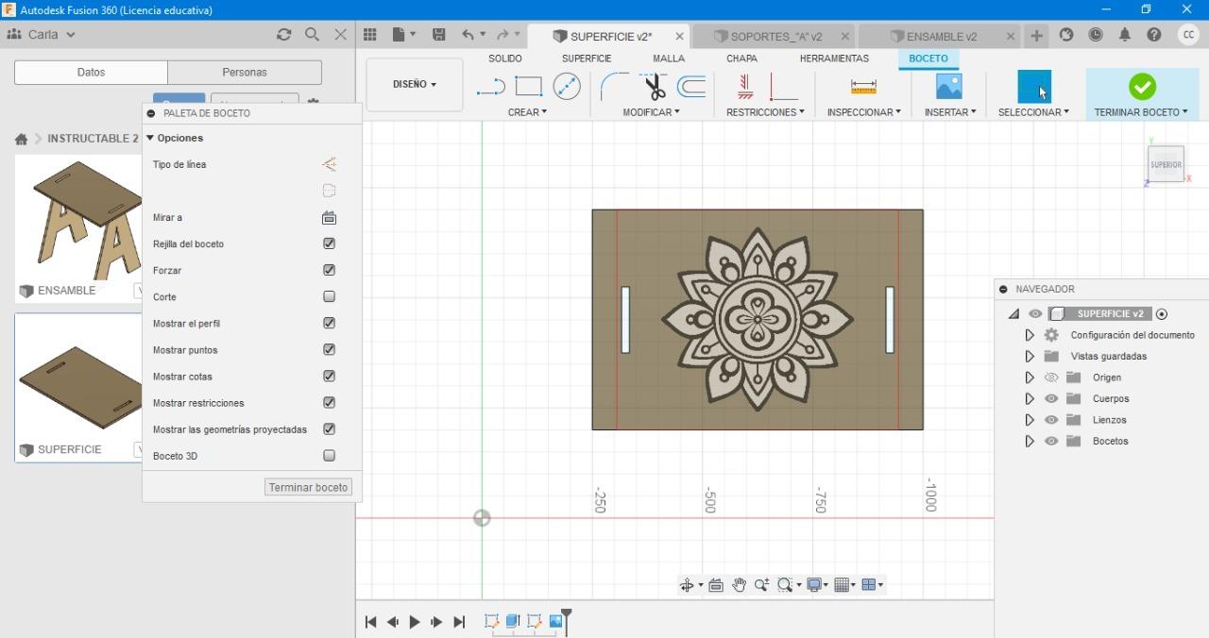The image size is (1209, 638).
Task: Open the Datos panel tab
Action: coord(91,73)
